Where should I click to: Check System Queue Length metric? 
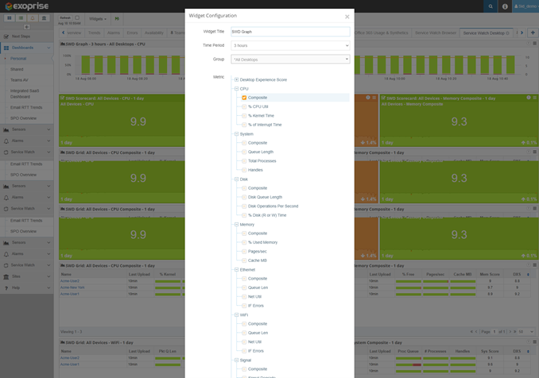click(x=244, y=152)
